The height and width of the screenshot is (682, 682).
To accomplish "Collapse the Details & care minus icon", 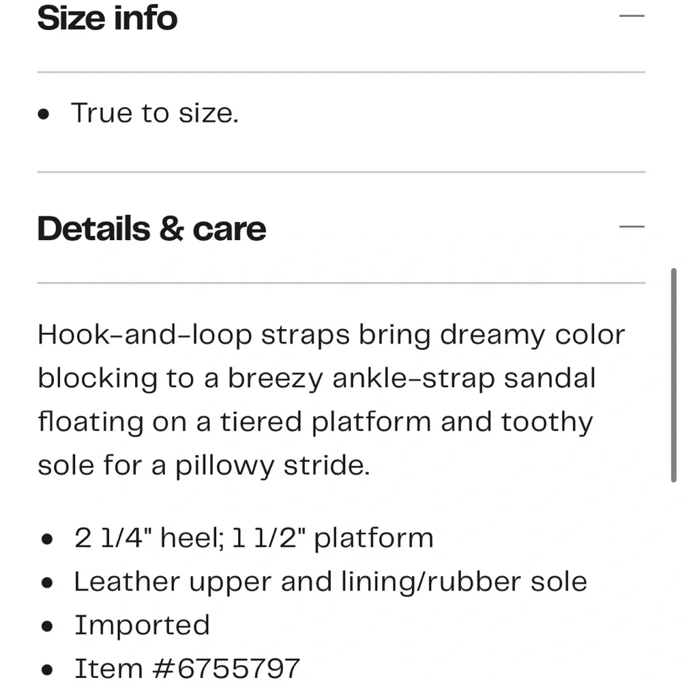I will tap(631, 227).
